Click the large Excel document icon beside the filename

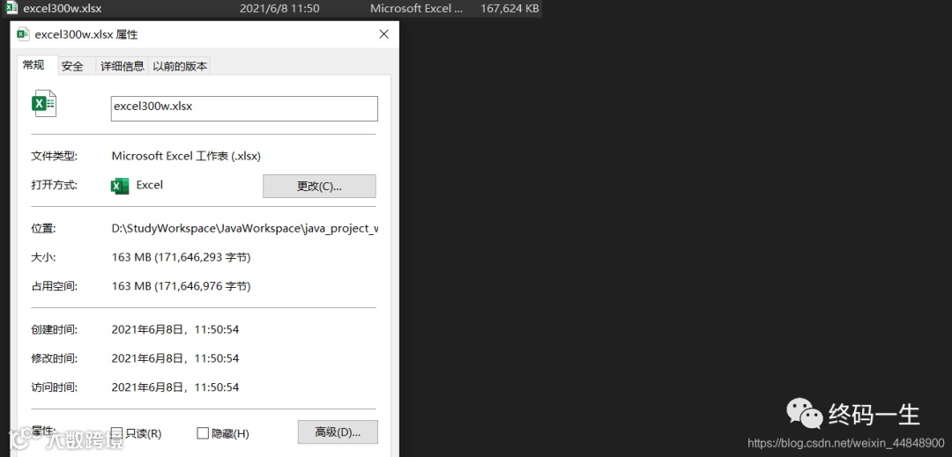44,104
